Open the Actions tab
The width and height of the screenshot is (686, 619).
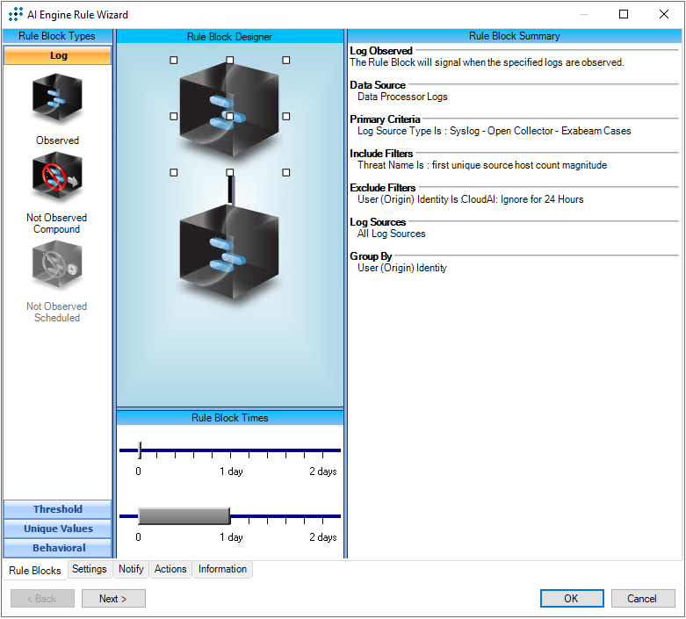coord(170,569)
